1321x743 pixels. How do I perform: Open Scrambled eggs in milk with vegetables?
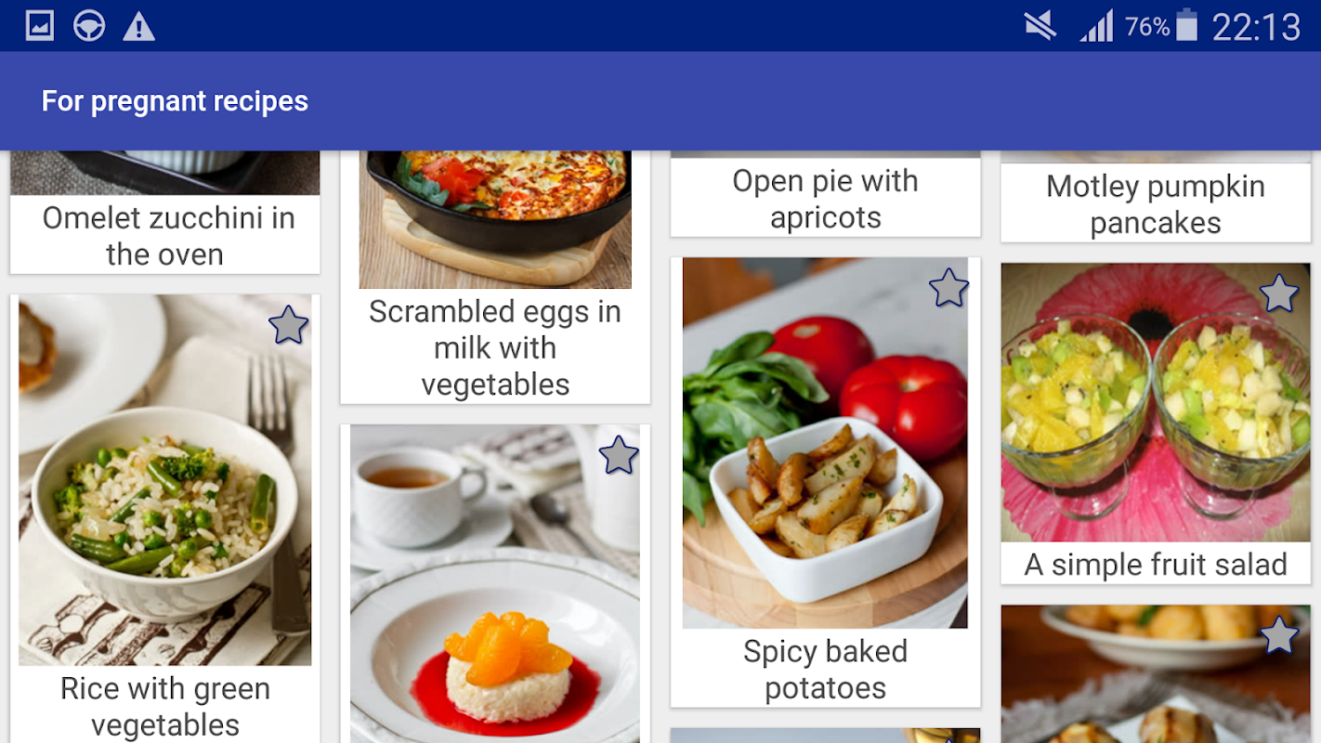(495, 347)
